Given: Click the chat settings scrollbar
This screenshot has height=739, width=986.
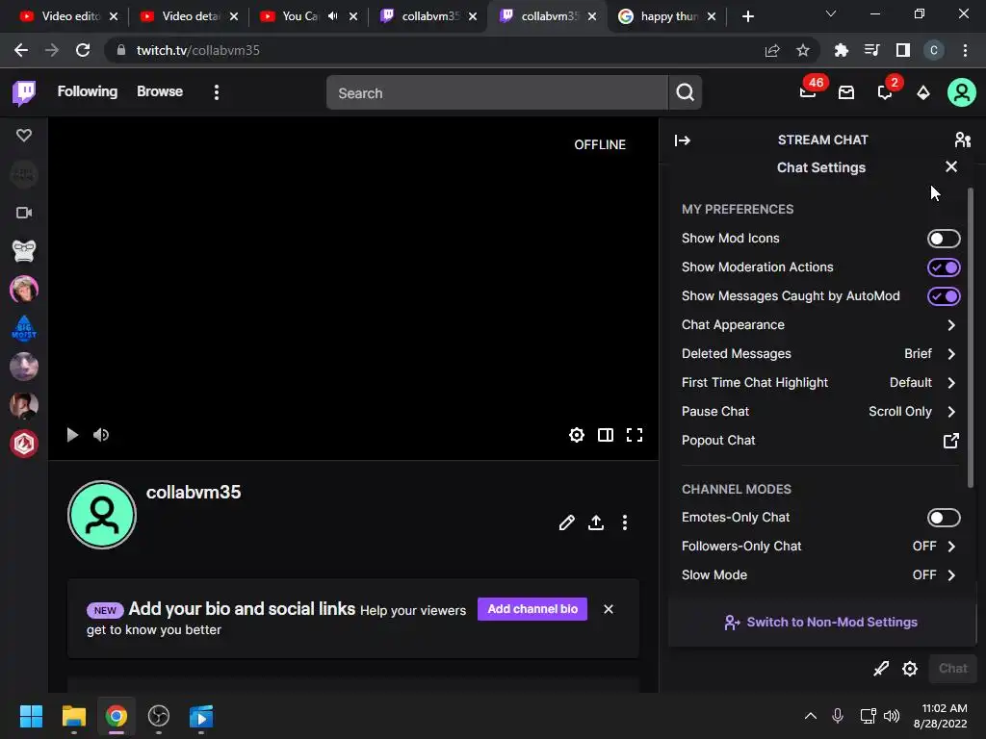Looking at the screenshot, I should [x=971, y=338].
